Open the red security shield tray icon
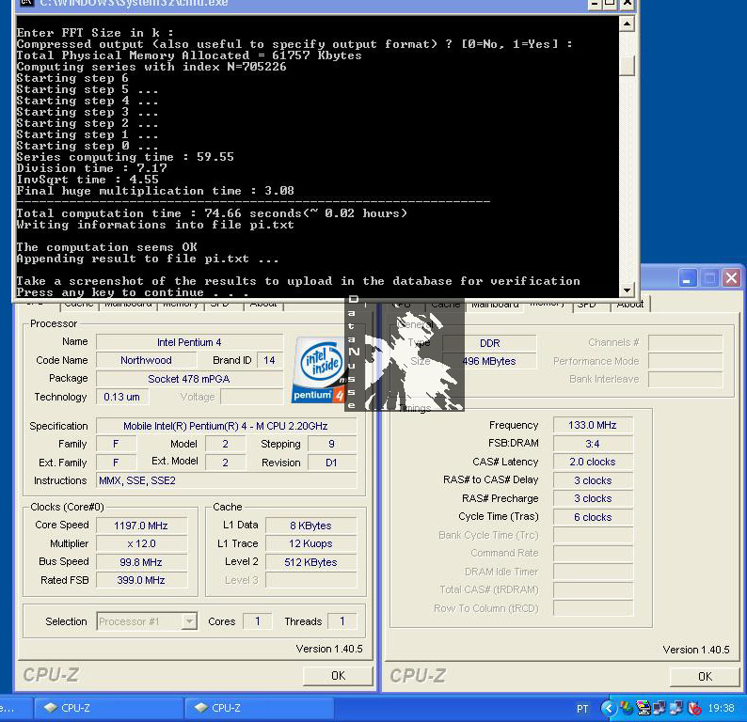The image size is (747, 722). 694,708
